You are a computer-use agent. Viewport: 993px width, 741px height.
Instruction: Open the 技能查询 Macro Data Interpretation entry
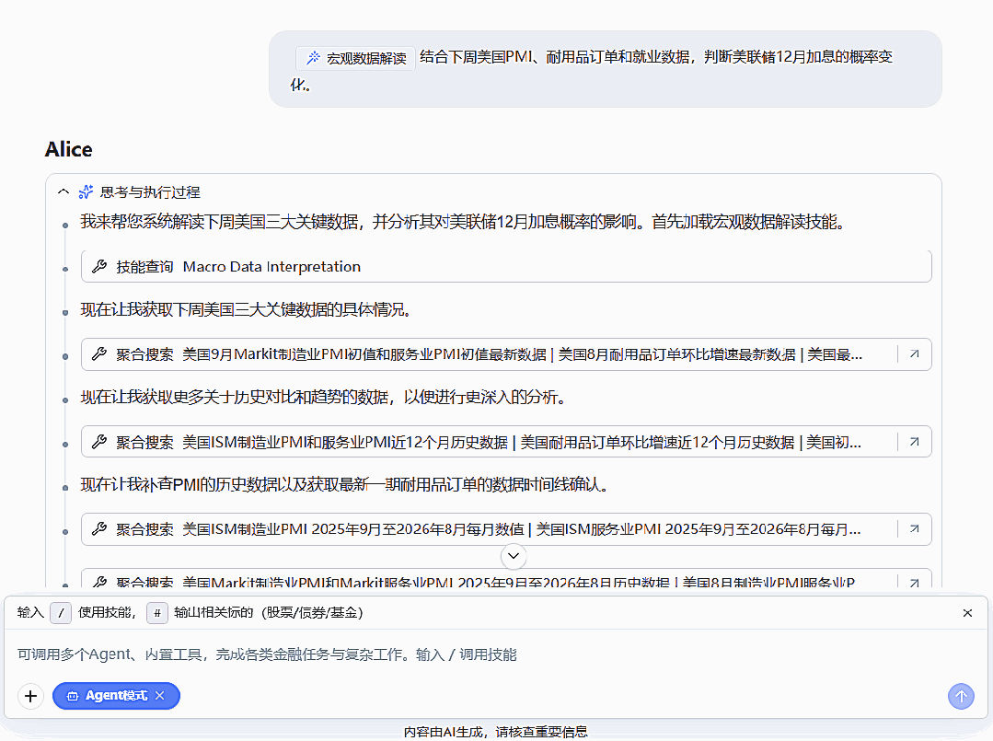(x=506, y=267)
